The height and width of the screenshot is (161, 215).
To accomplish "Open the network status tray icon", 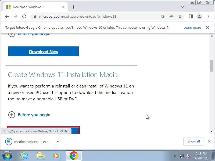I will [181, 156].
